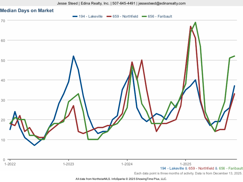Click the 70 y-axis label
The width and height of the screenshot is (243, 182).
click(x=3, y=20)
